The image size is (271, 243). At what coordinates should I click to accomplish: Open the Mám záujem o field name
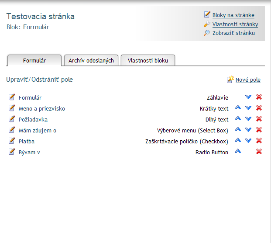coord(38,130)
